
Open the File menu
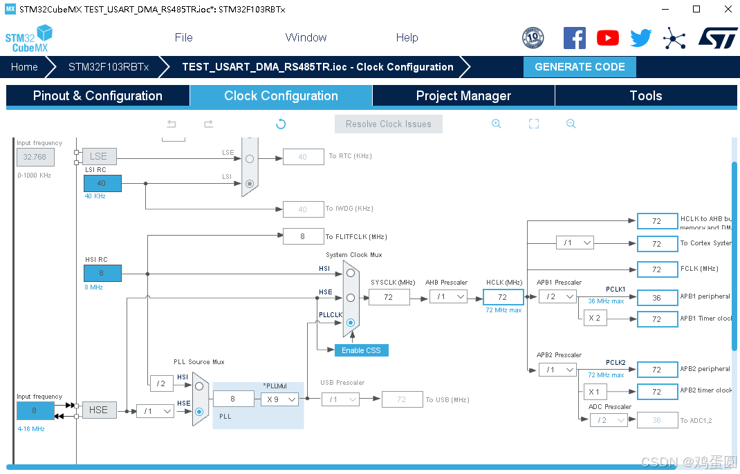[183, 38]
